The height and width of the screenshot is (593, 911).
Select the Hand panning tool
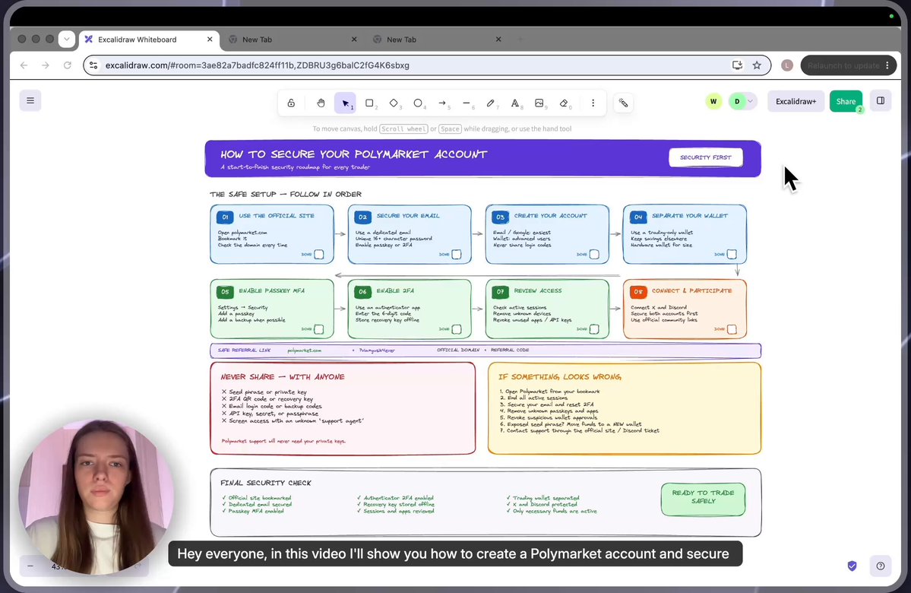click(x=321, y=103)
